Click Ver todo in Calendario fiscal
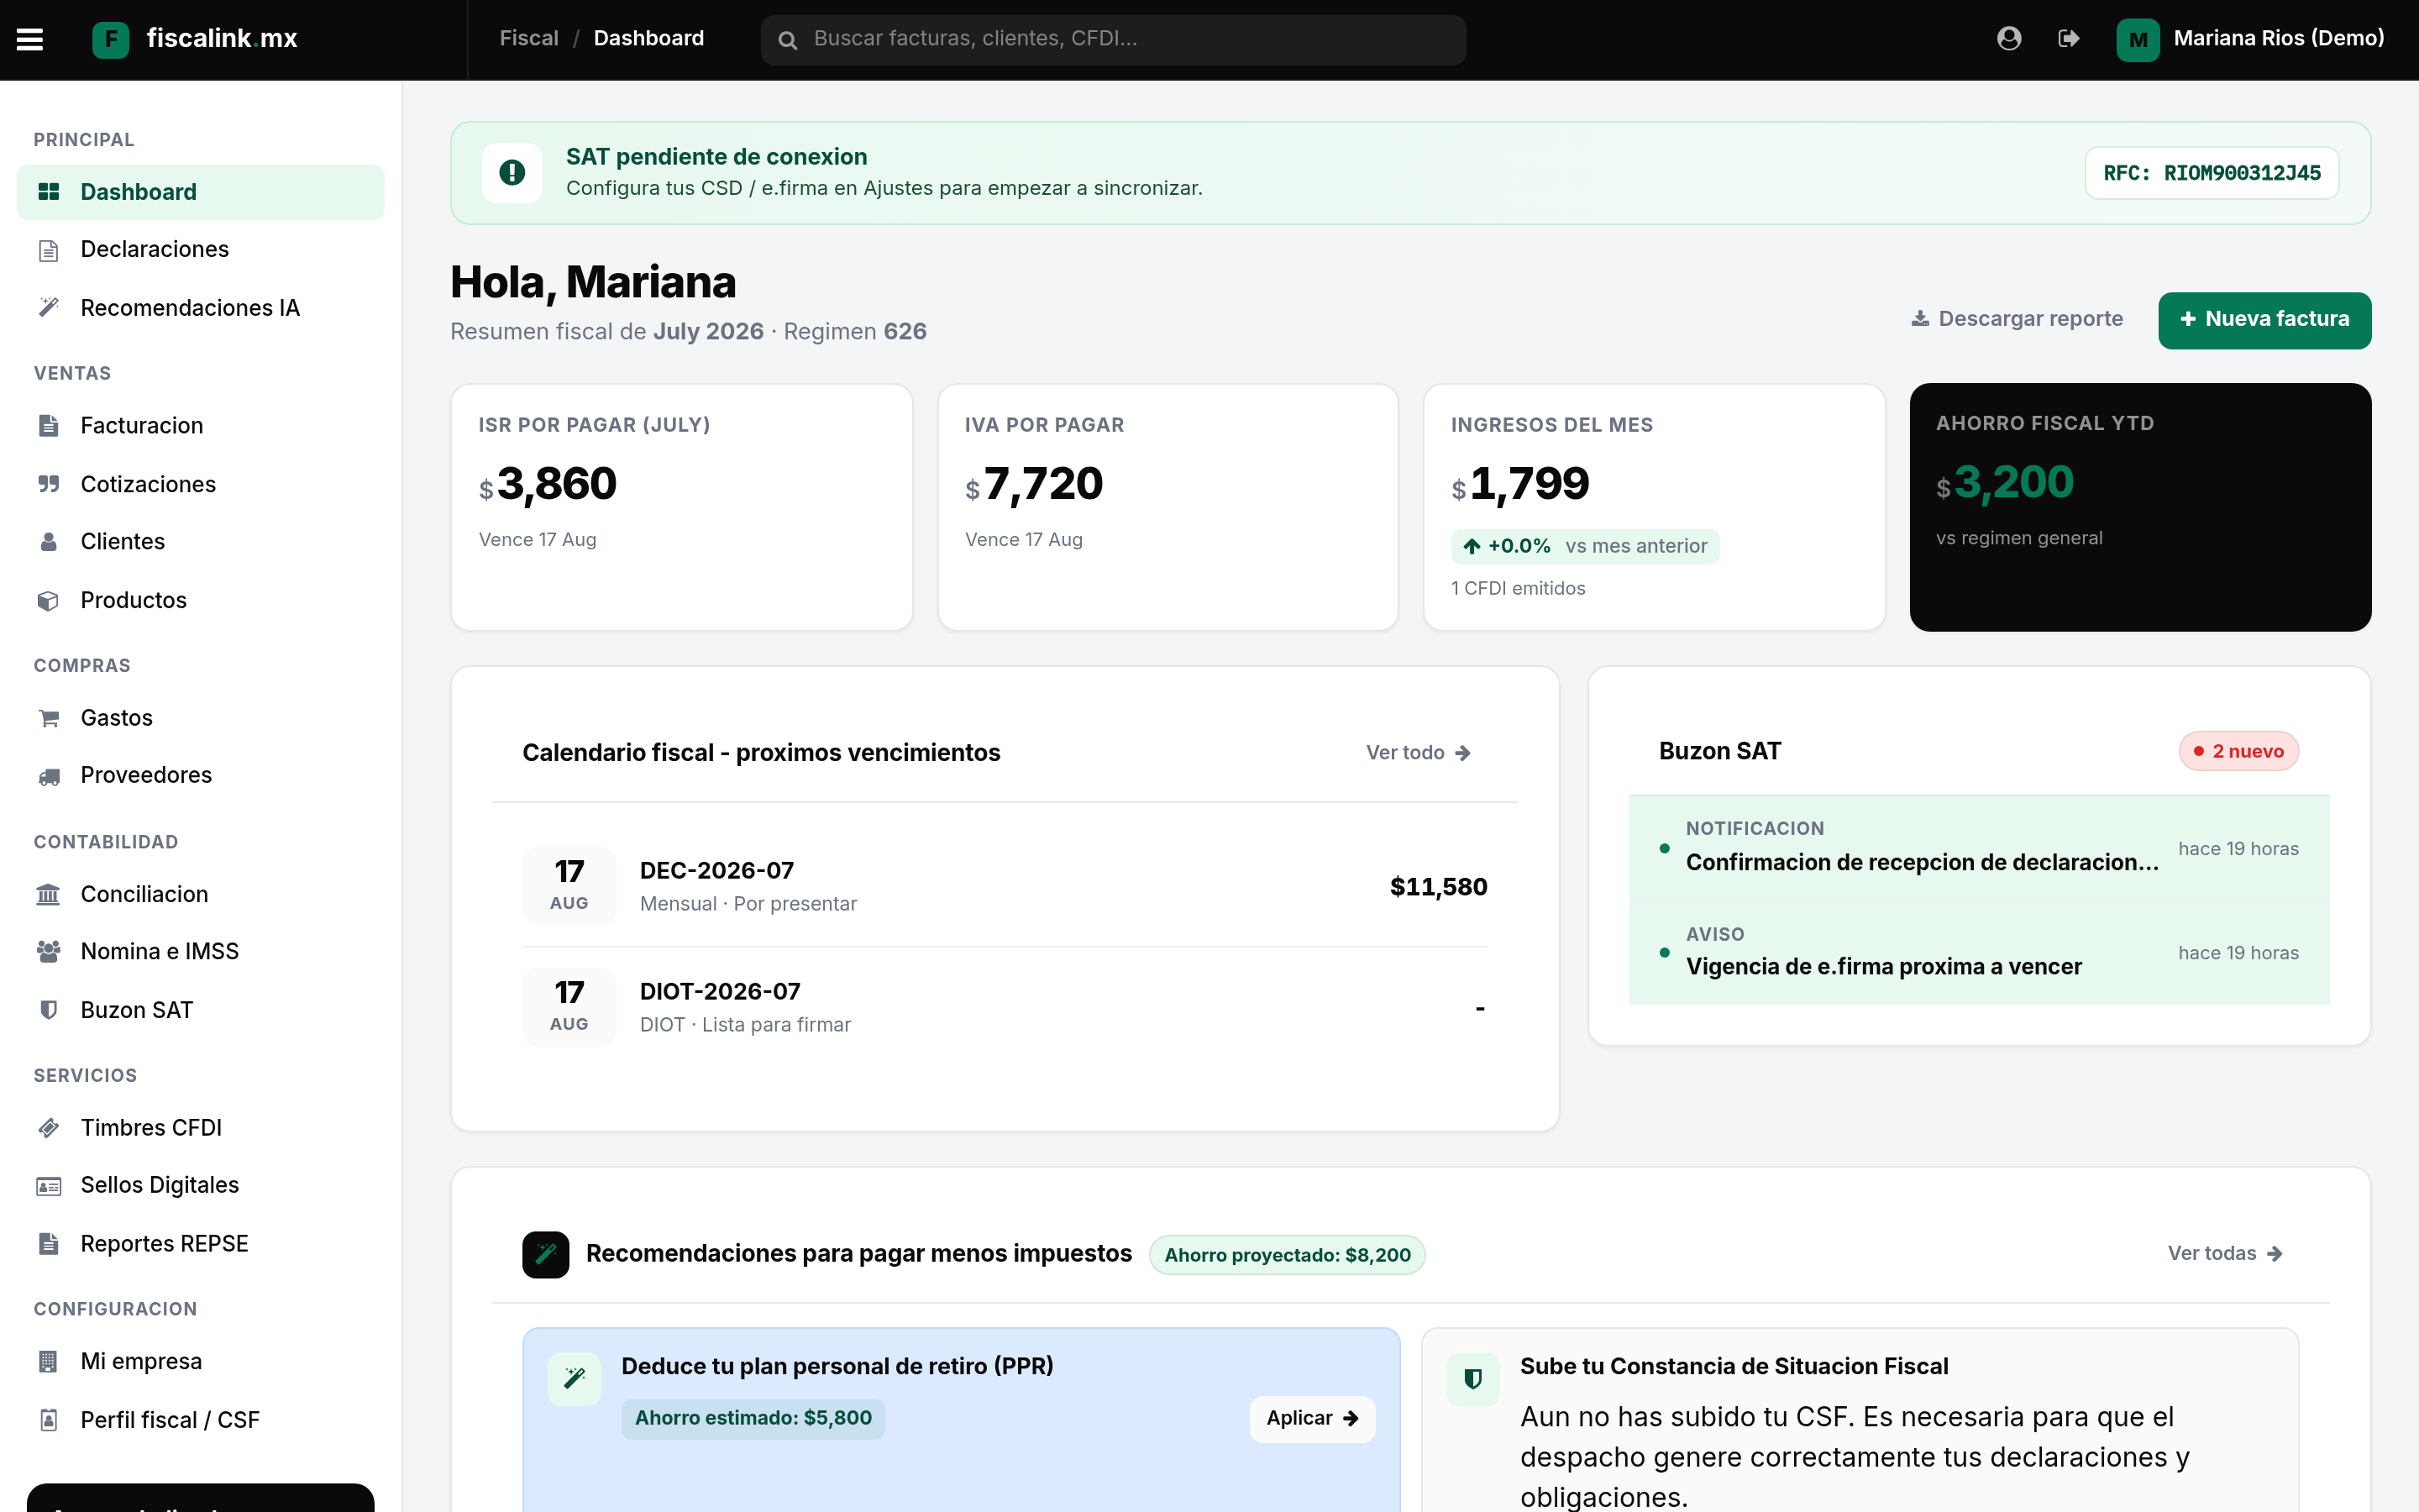 point(1418,753)
